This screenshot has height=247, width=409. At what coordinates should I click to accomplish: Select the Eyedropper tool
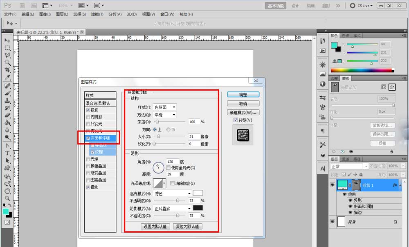click(7, 77)
